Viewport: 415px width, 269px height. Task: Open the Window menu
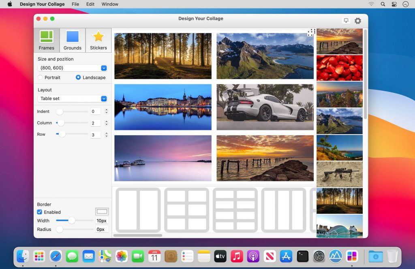pyautogui.click(x=109, y=4)
